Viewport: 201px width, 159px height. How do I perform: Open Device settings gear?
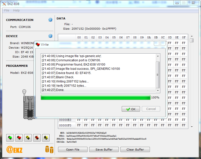[x=50, y=36]
